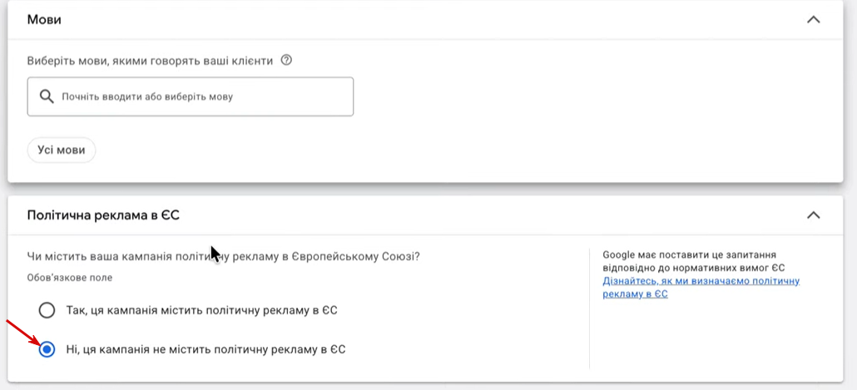Viewport: 857px width, 390px height.
Task: Click the Мови section title
Action: (x=44, y=19)
